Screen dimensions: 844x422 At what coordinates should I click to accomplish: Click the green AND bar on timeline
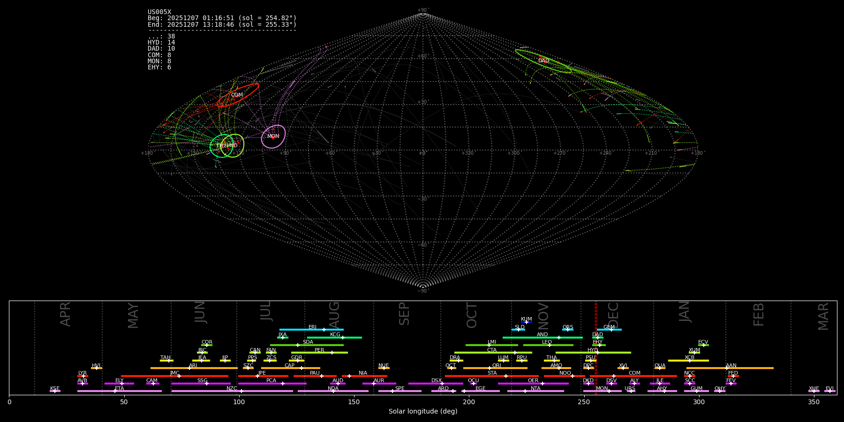coord(543,338)
